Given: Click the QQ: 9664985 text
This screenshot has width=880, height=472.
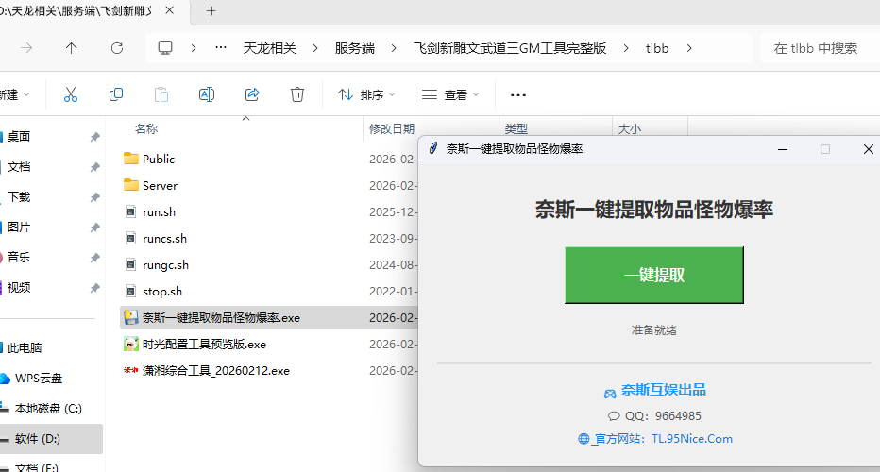Looking at the screenshot, I should (x=663, y=416).
